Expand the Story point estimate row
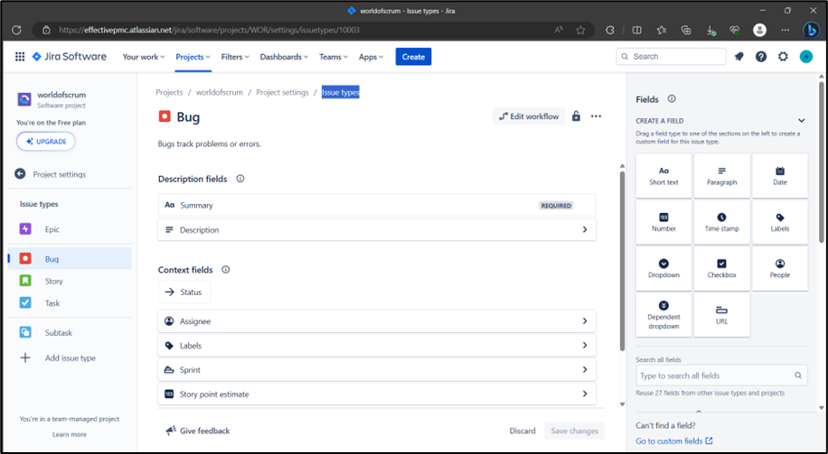 (x=377, y=394)
